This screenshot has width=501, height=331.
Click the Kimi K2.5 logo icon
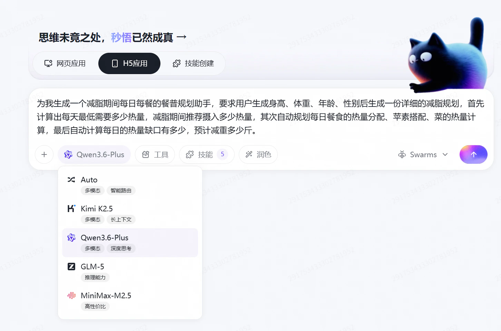pos(71,209)
